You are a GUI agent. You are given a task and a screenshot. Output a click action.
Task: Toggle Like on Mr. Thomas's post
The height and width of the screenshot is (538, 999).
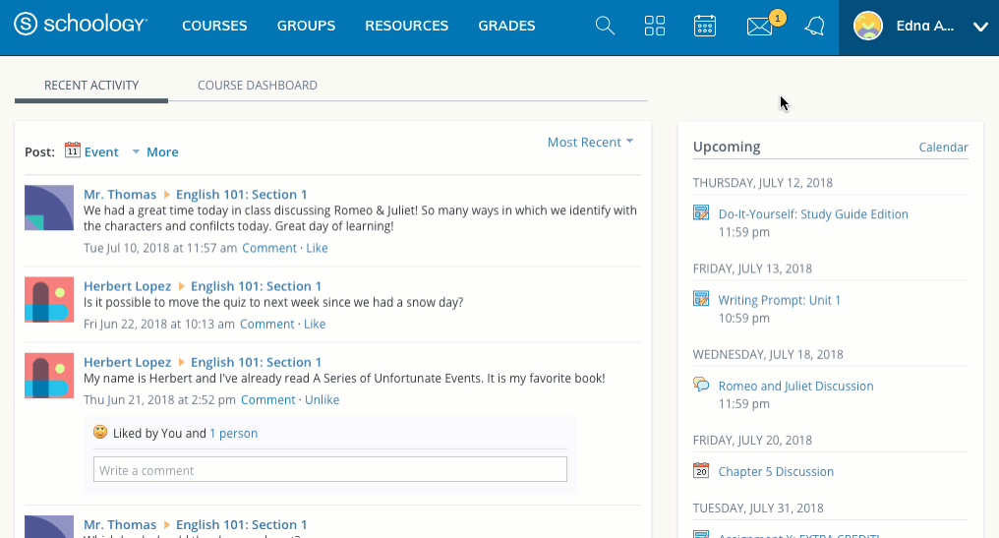point(317,248)
